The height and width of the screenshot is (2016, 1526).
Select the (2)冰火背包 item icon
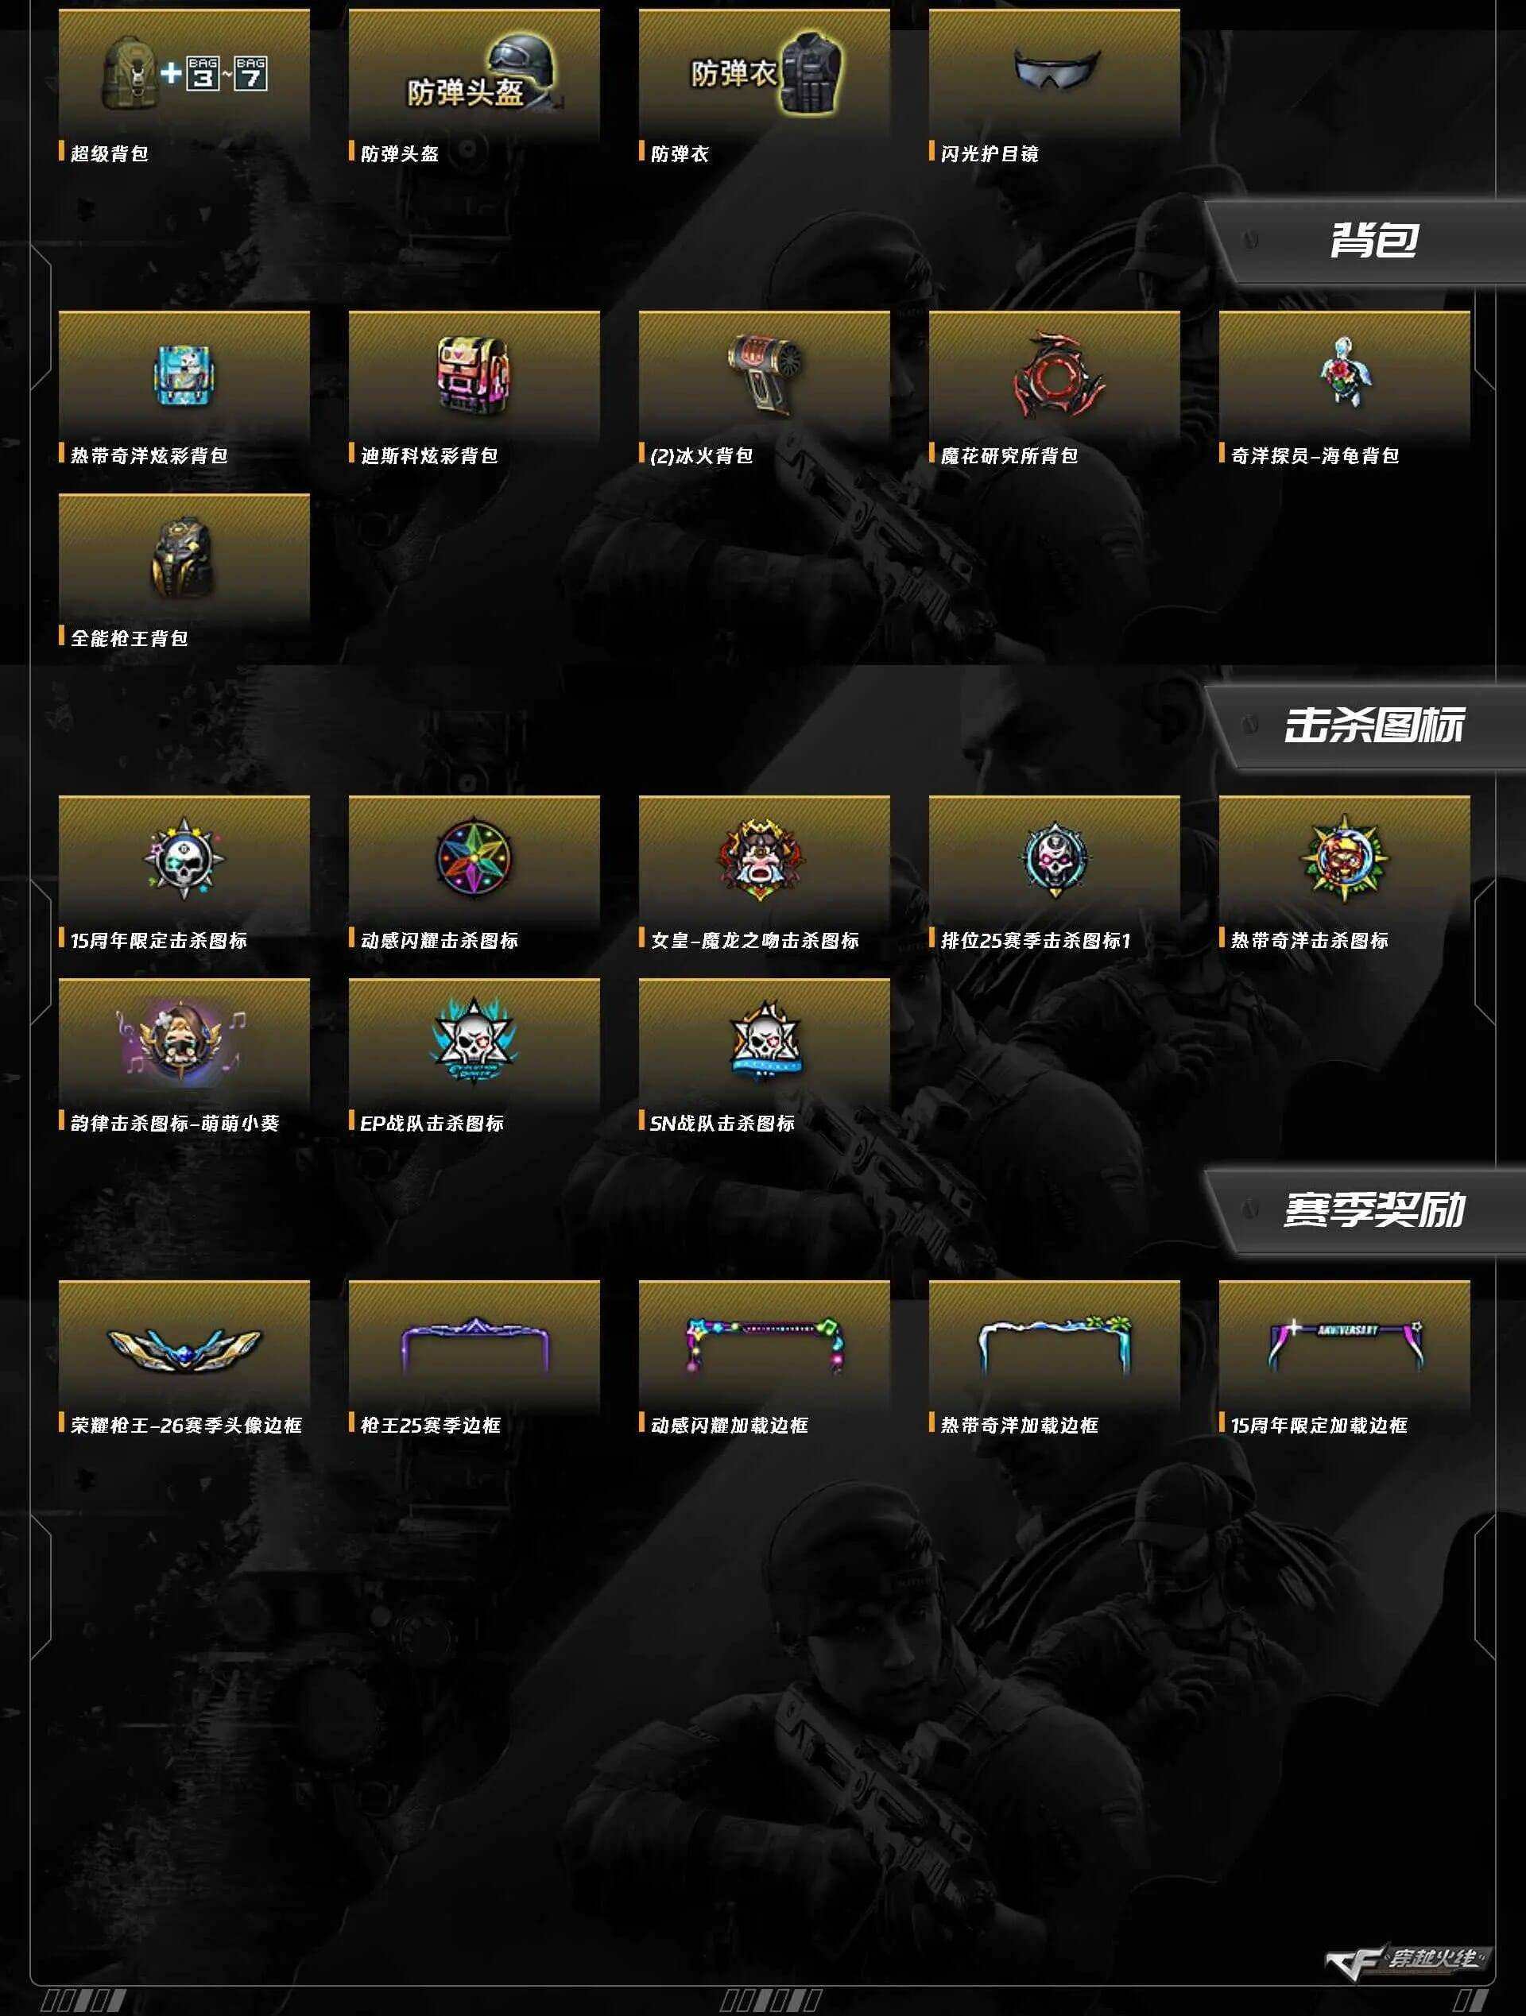tap(764, 373)
